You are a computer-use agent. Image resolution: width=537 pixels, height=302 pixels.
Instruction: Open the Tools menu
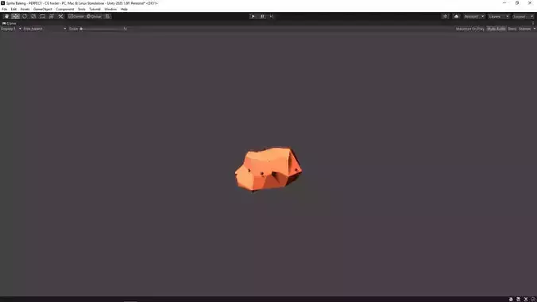tap(82, 10)
